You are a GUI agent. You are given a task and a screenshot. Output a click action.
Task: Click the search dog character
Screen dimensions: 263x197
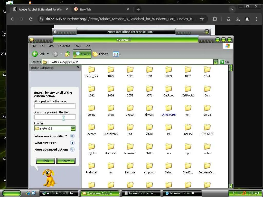(x=49, y=178)
